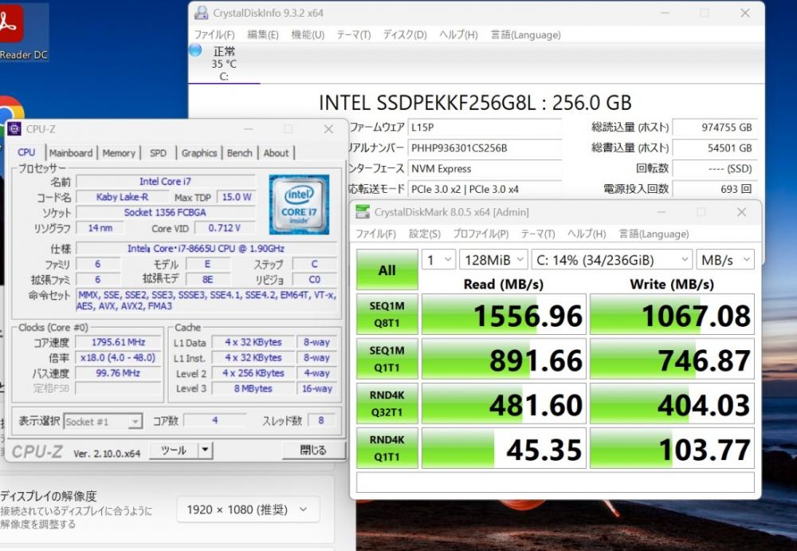Viewport: 797px width, 551px height.
Task: Click the 1795.61 MHz core speed value
Action: (x=118, y=342)
